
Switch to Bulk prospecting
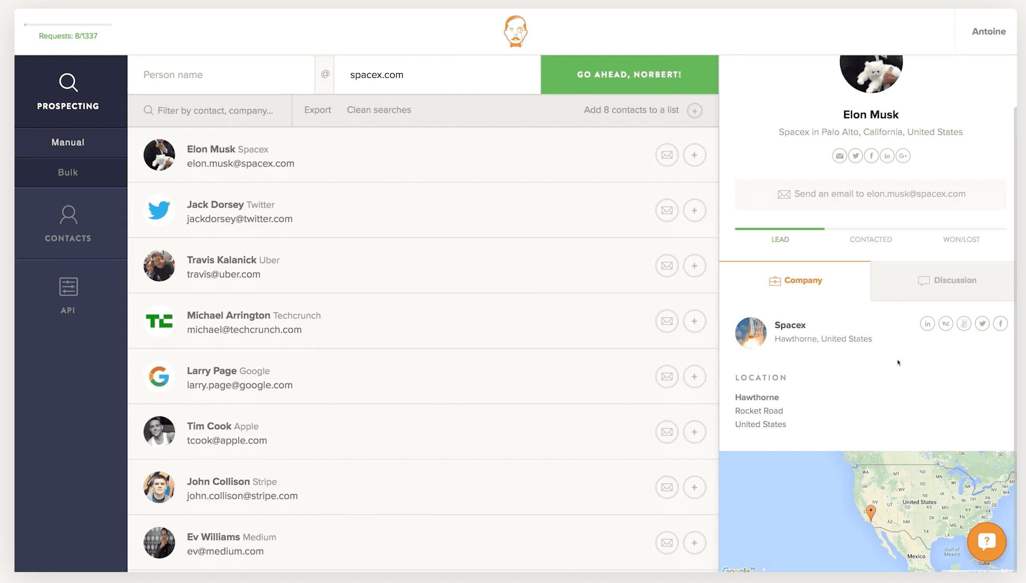68,173
